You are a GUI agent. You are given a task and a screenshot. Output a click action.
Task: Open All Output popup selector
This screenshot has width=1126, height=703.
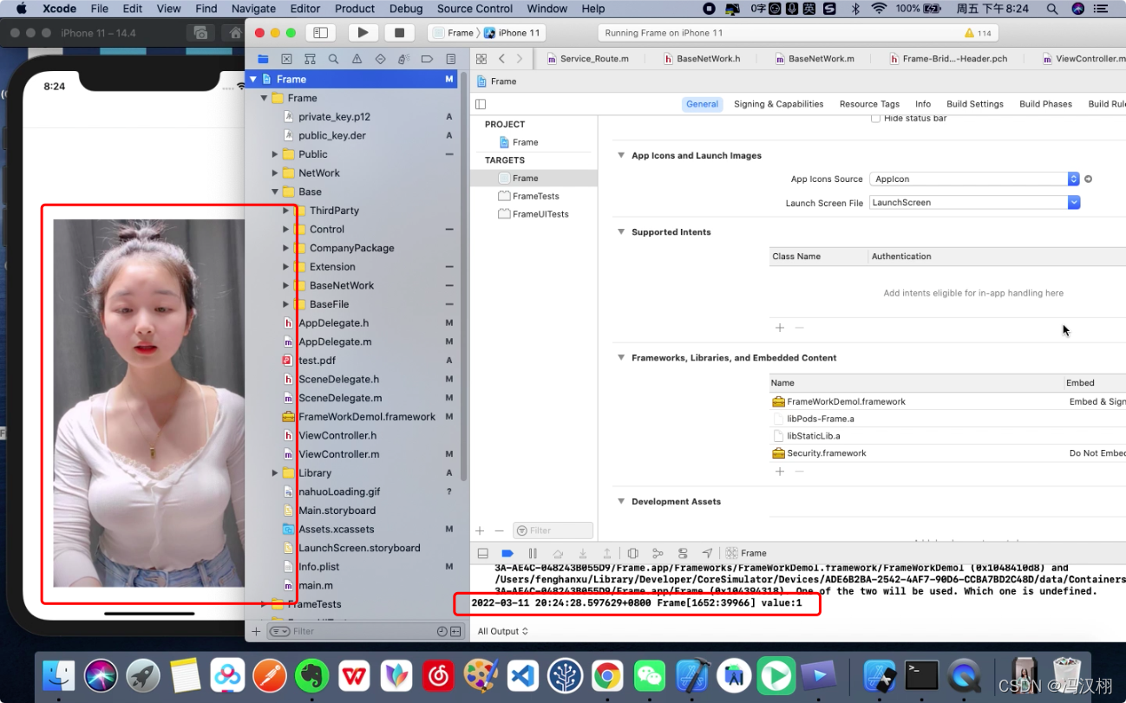tap(503, 631)
